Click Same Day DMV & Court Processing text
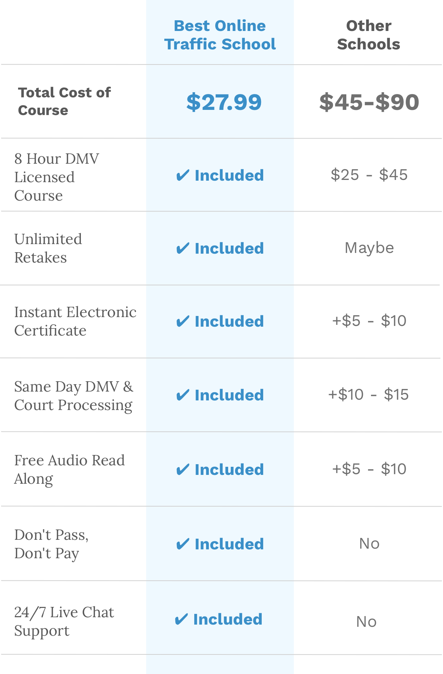Viewport: 443px width, 674px height. (73, 396)
